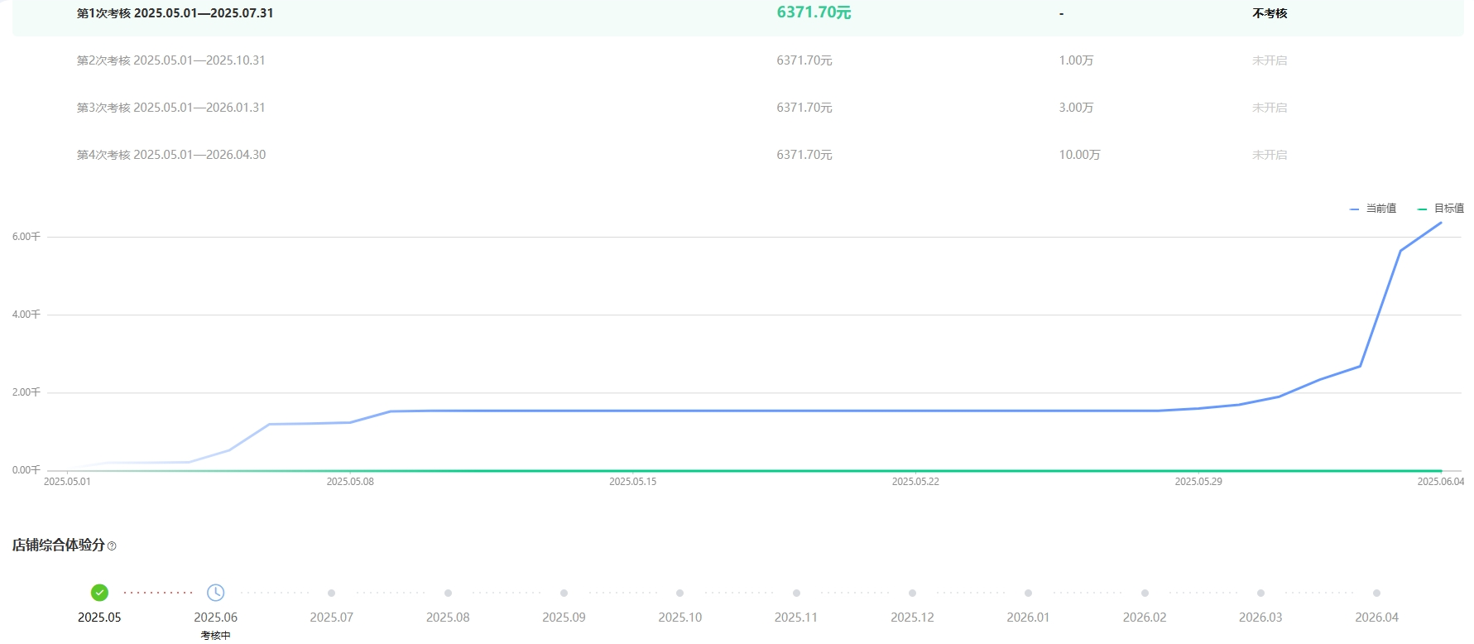Click the 2026.04 timeline dot
Screen dimensions: 1474x644
1376,594
